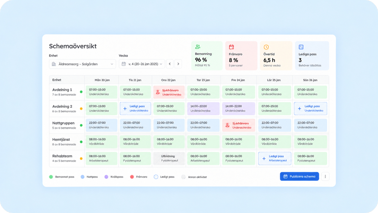Click Hemtjänst Monday 08:00–16:00 Vårdbiträde cell
Image resolution: width=378 pixels, height=213 pixels.
coord(101,142)
